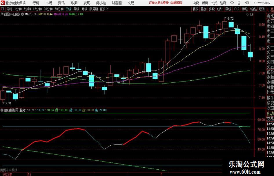Click 叠加 overlay toolbar button
Image resolution: width=274 pixels, height=176 pixels.
[204, 9]
